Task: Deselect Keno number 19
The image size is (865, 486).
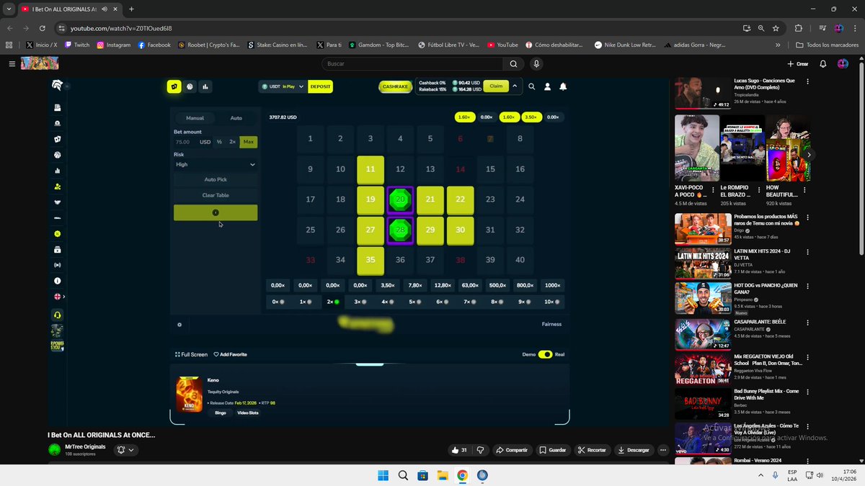Action: click(371, 199)
